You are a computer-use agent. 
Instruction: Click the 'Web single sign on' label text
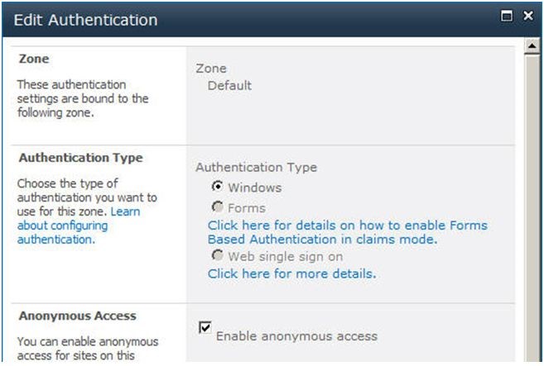tap(286, 257)
